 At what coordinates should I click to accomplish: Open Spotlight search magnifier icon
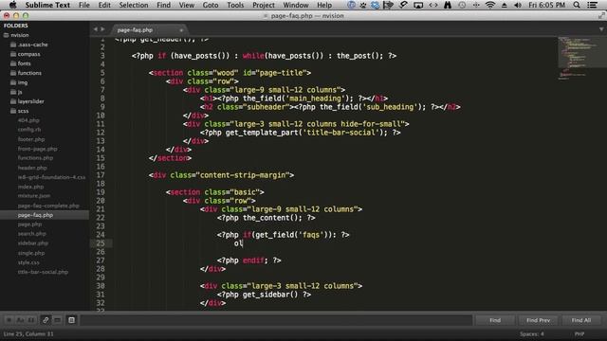tap(577, 5)
